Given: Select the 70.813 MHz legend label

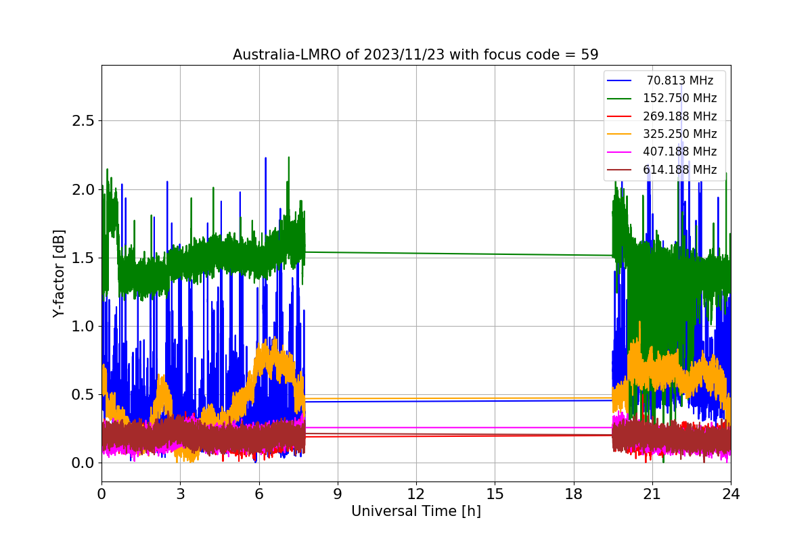Looking at the screenshot, I should point(680,80).
